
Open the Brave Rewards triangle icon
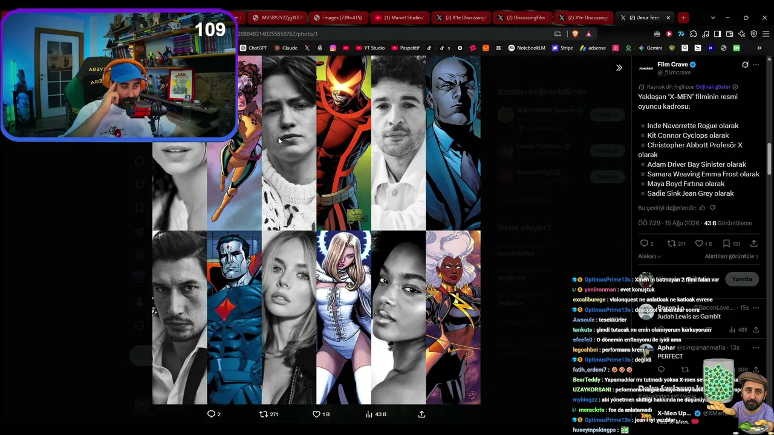pos(588,34)
